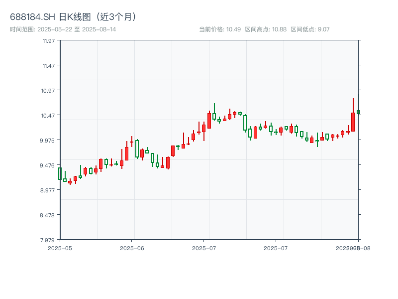The width and height of the screenshot is (398, 299).
Task: Select the 11.47 price axis label
Action: point(49,66)
